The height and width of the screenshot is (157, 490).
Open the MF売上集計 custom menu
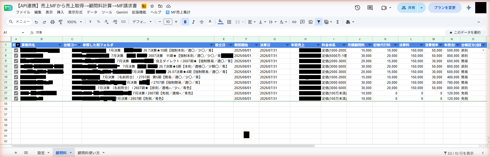click(x=178, y=12)
